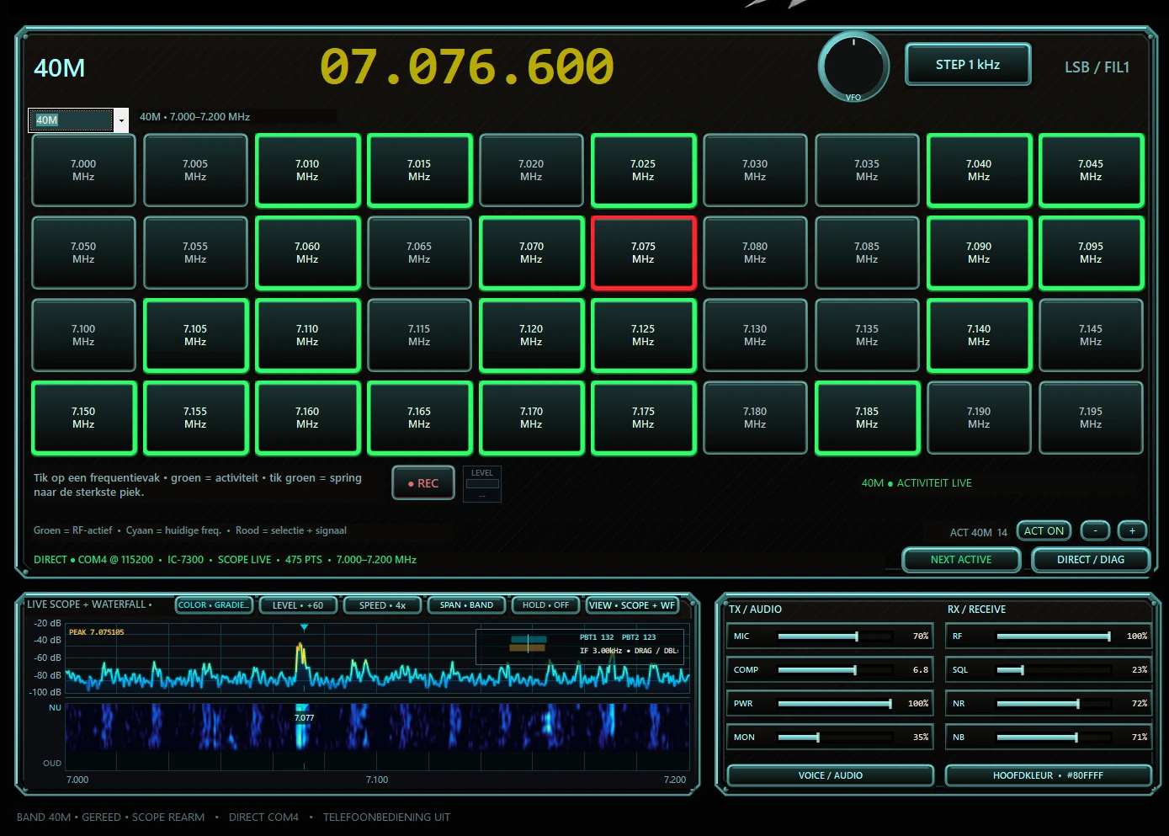Select the 7.105 MHz frequency tile

click(x=195, y=335)
